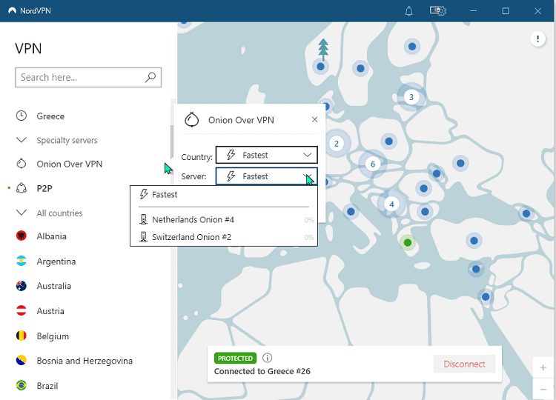Viewport: 556px width, 400px height.
Task: Click the clock icon beside Greece
Action: [x=21, y=116]
